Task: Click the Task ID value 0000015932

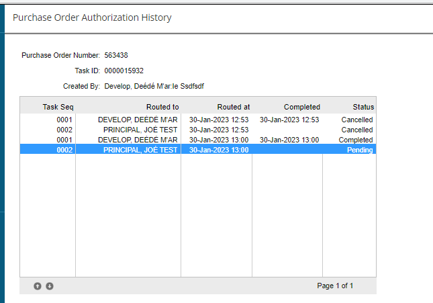Action: 124,71
